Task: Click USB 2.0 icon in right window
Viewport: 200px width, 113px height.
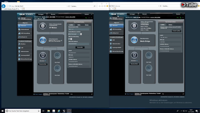Action: [x=149, y=68]
